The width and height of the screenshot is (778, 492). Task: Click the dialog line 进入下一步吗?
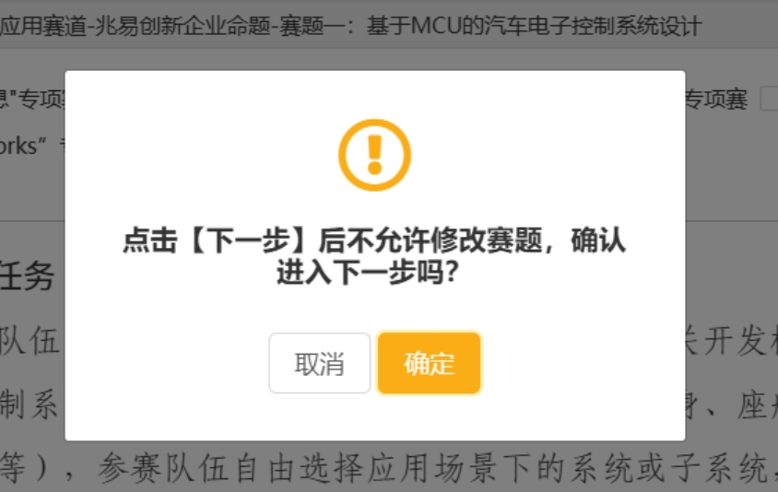point(367,273)
